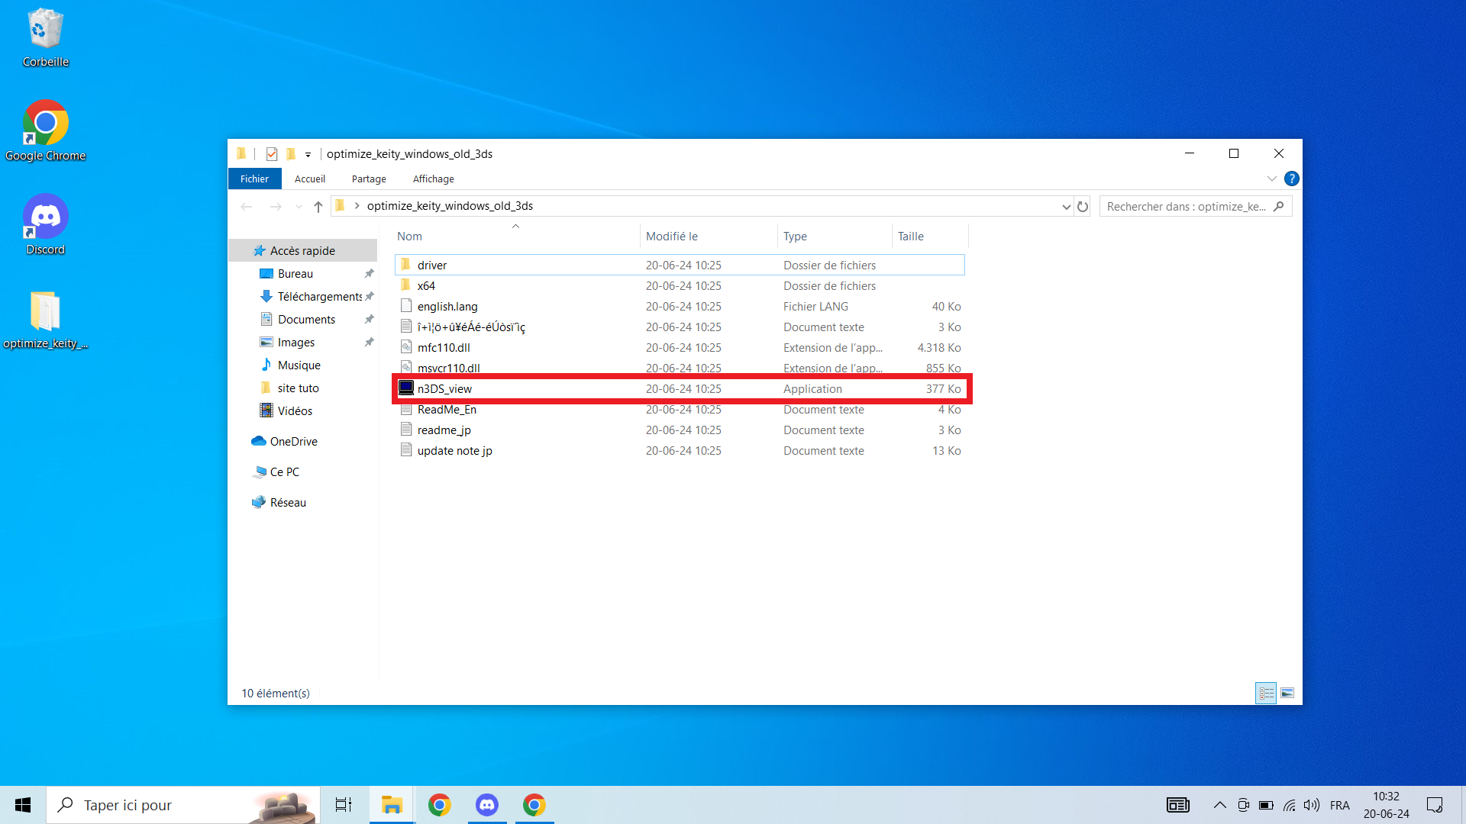Click the Properties quick access toolbar icon

point(271,154)
